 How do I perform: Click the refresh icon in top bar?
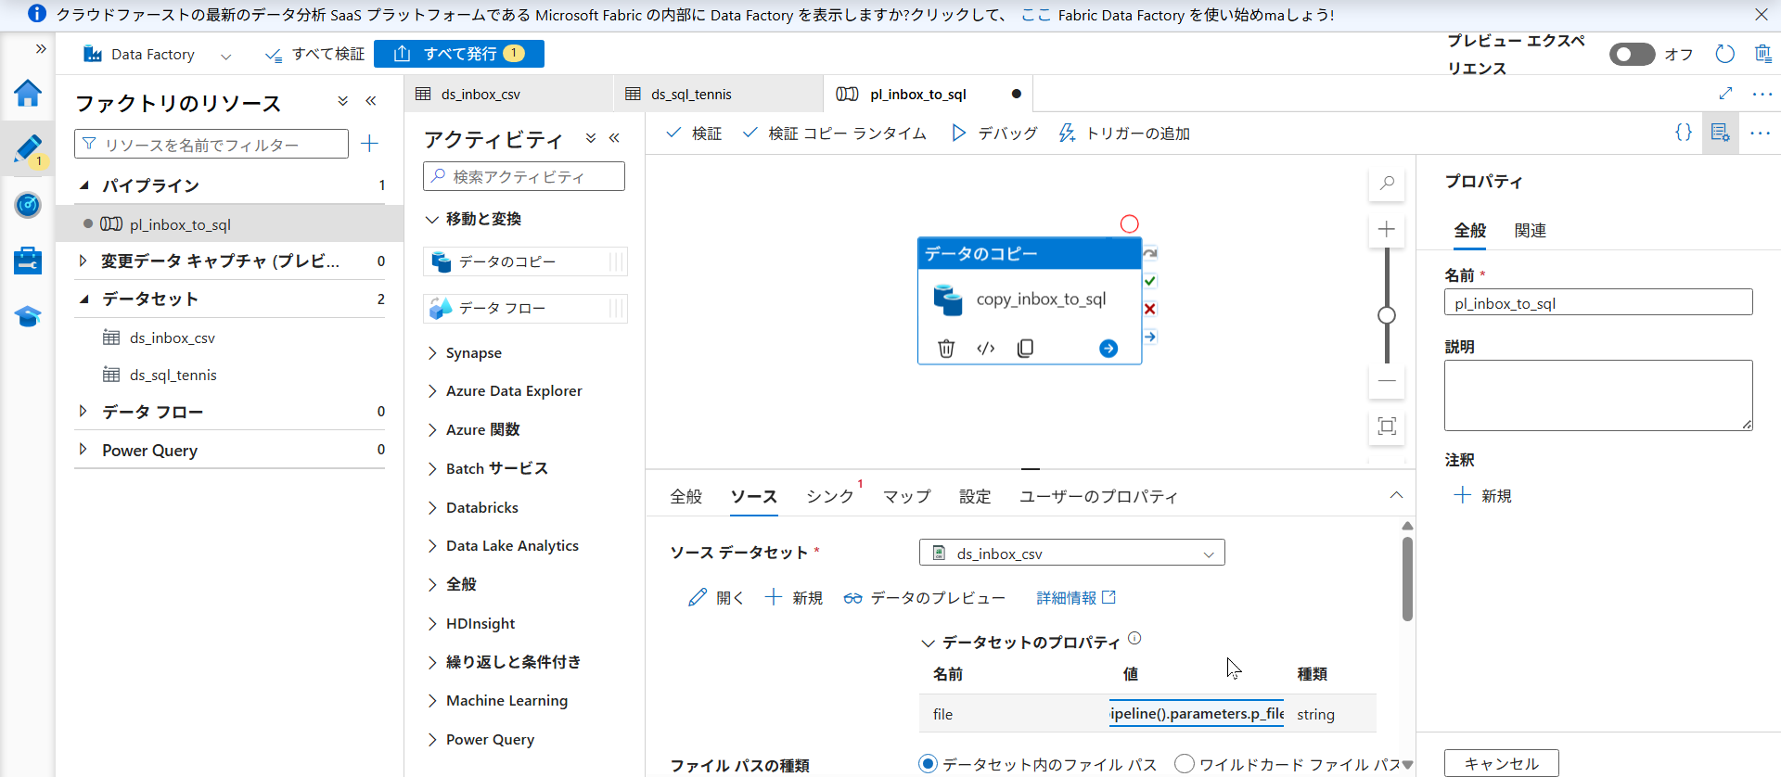click(1724, 55)
